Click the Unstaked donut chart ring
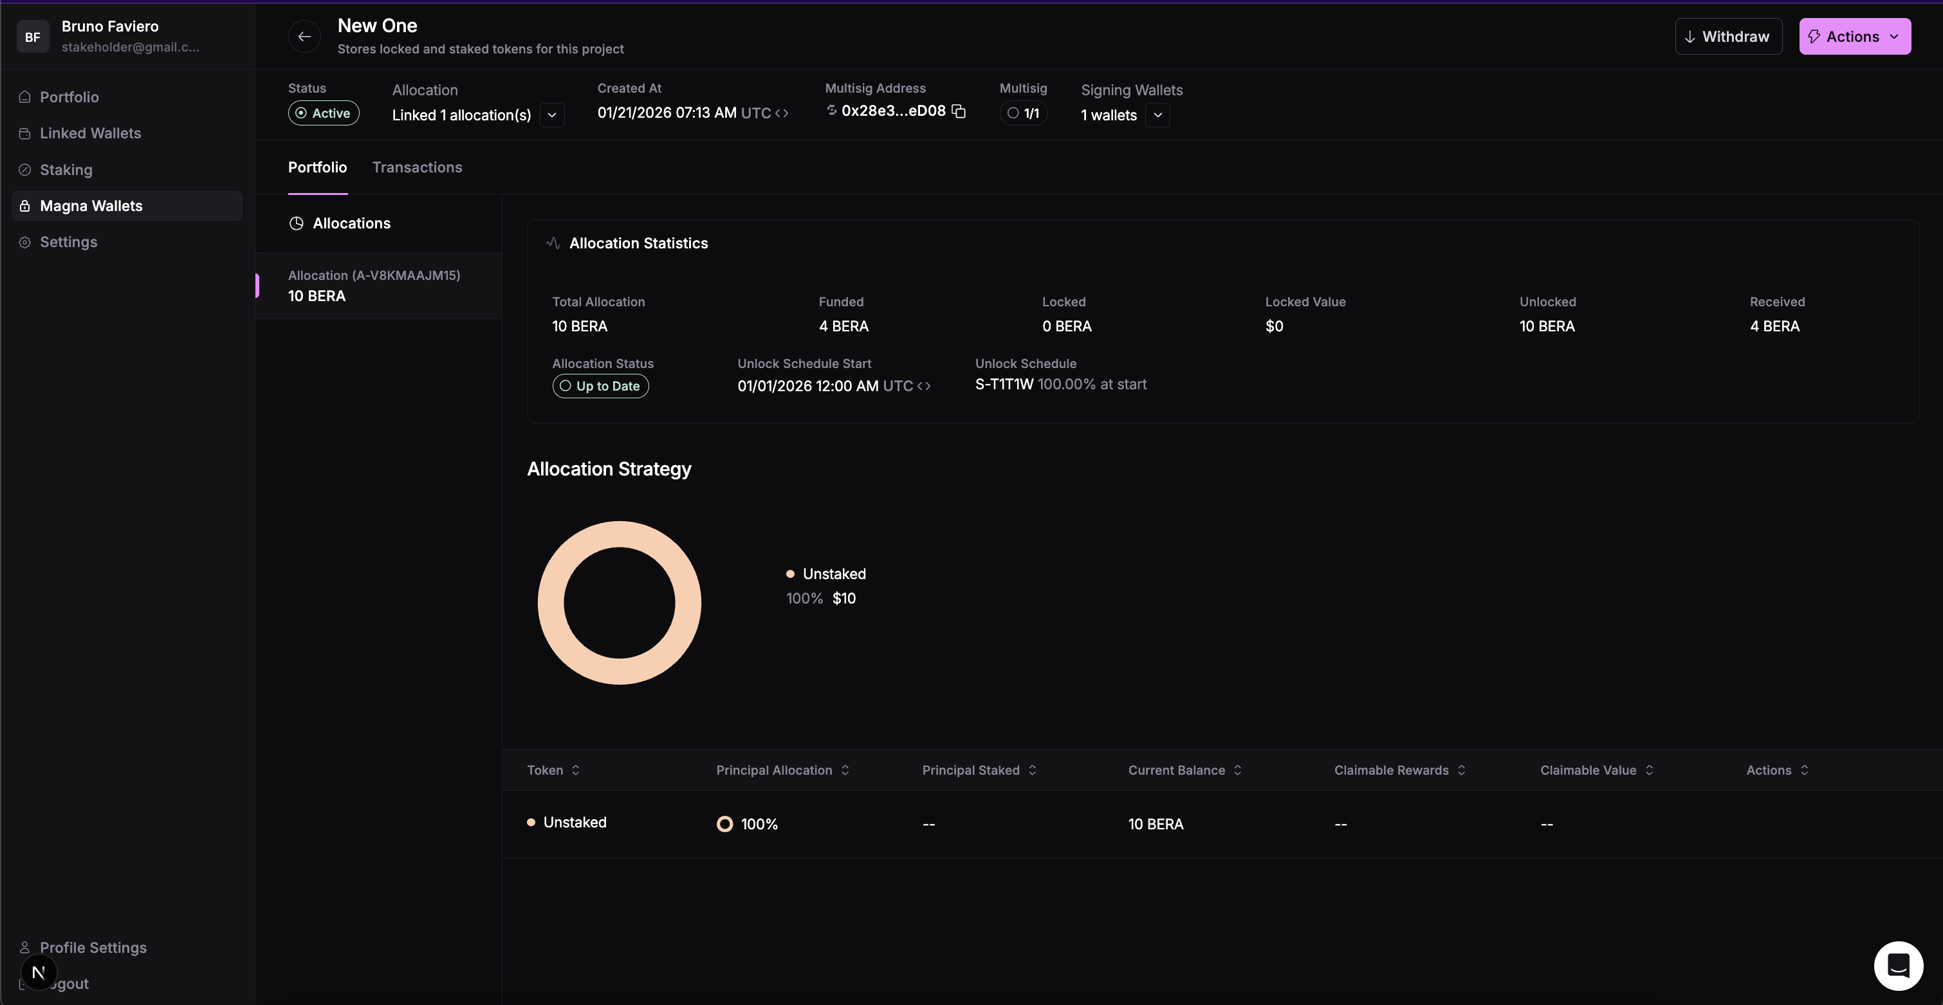The image size is (1943, 1005). point(620,533)
